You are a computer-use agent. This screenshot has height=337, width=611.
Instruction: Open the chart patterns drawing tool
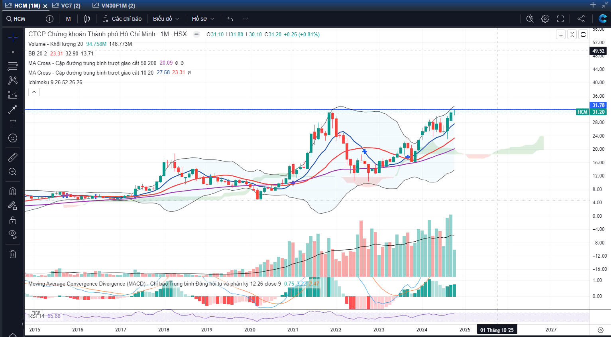13,80
